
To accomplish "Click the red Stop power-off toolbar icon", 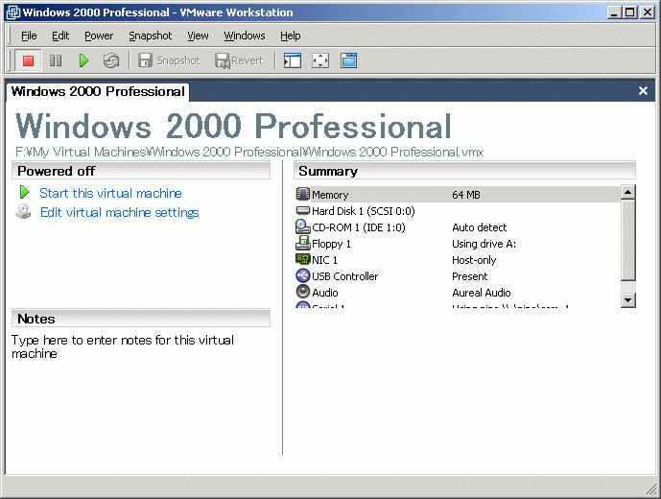I will point(28,60).
